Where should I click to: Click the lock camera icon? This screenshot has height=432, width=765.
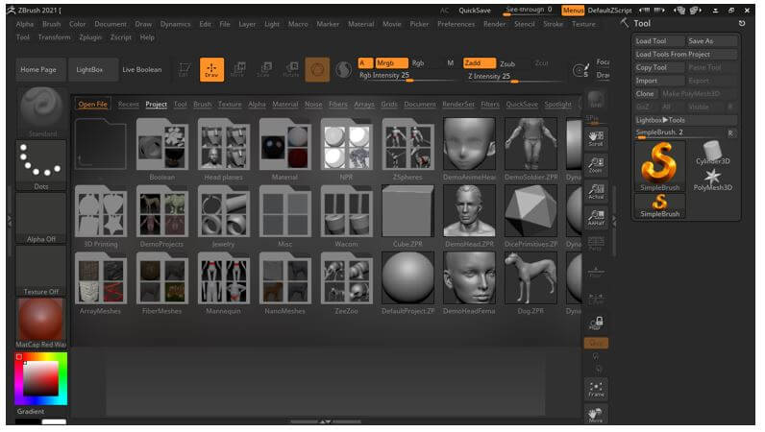click(x=596, y=323)
